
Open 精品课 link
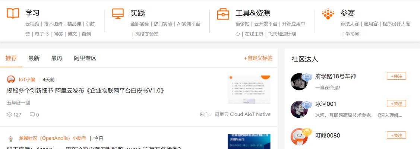[74, 24]
